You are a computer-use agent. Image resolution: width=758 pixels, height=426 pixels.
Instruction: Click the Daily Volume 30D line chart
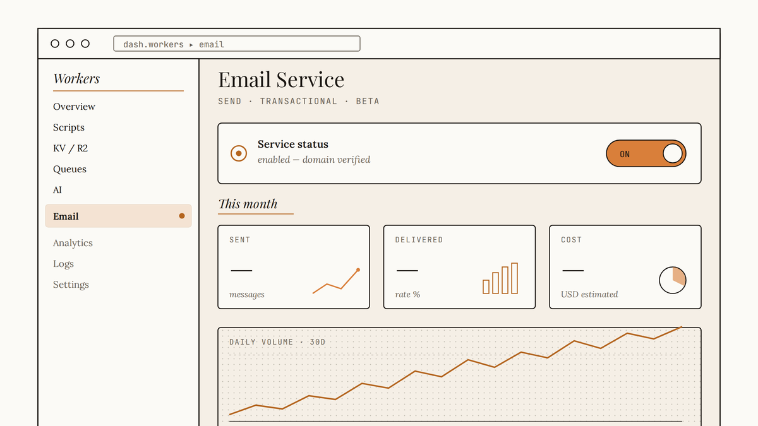[459, 376]
